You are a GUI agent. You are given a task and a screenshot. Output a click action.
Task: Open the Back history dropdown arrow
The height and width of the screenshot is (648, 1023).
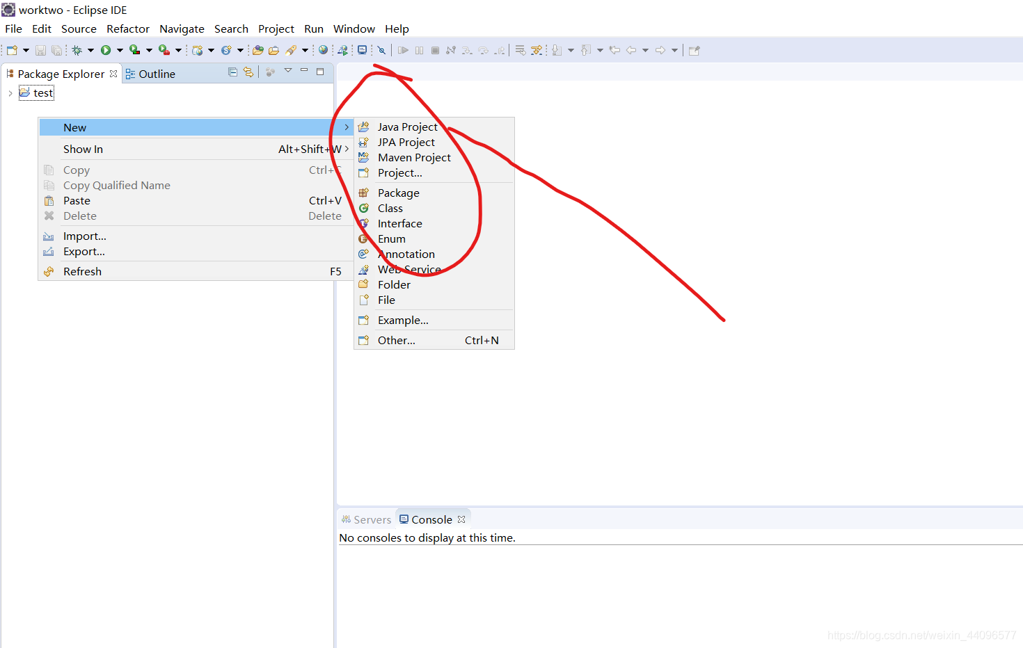pyautogui.click(x=645, y=50)
